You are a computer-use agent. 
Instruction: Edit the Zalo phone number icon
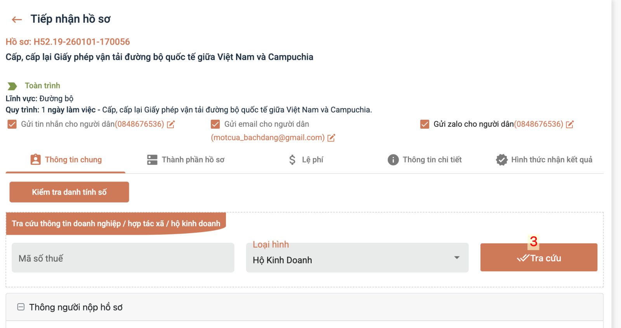coord(570,124)
